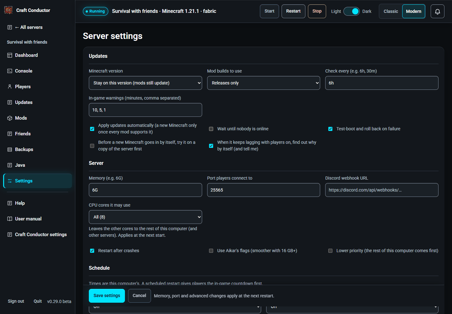Click the Backups icon in sidebar
This screenshot has width=452, height=314.
10,149
